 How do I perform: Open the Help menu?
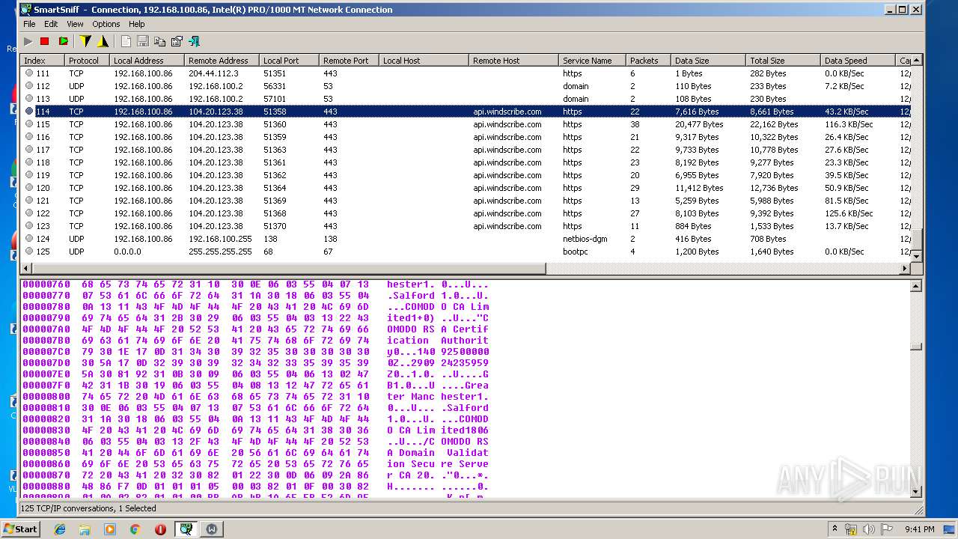tap(136, 24)
